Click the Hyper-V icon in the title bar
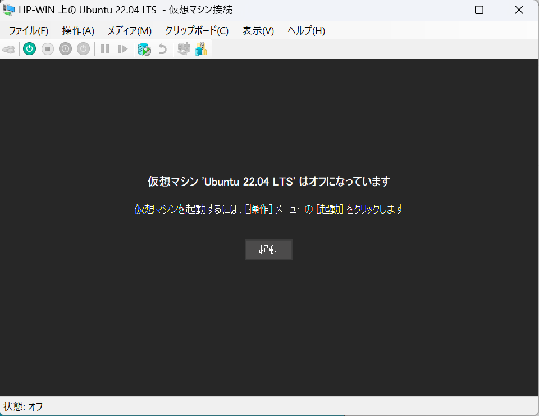Viewport: 539px width, 416px height. [x=9, y=10]
